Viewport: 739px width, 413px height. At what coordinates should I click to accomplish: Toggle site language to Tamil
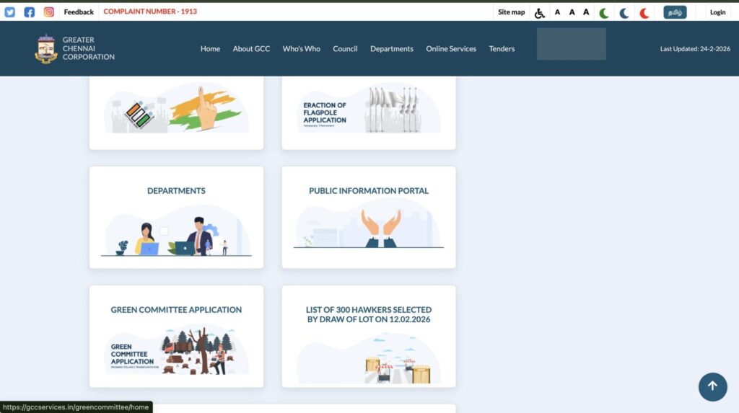(x=675, y=12)
